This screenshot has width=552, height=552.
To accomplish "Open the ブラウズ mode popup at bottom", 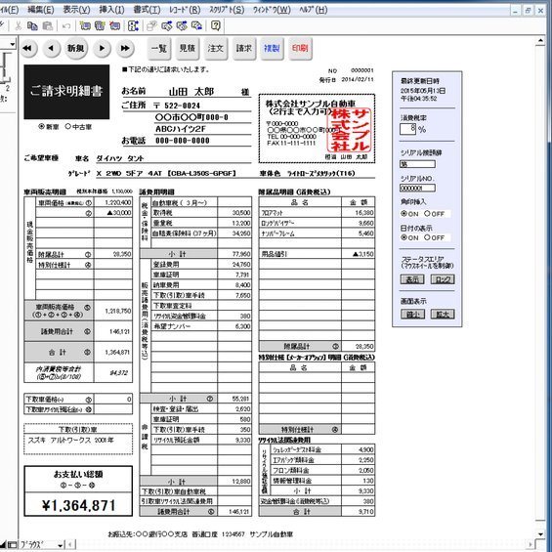I will point(41,545).
